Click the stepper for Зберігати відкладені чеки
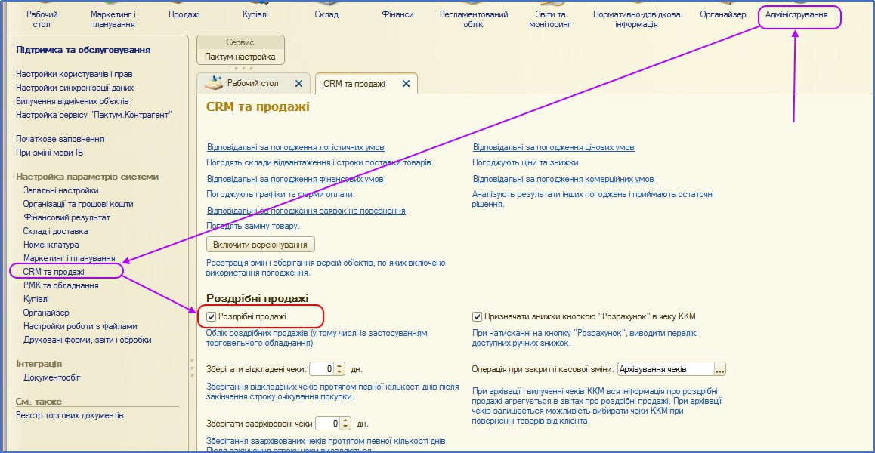Screen dimensions: 875x453 339,369
